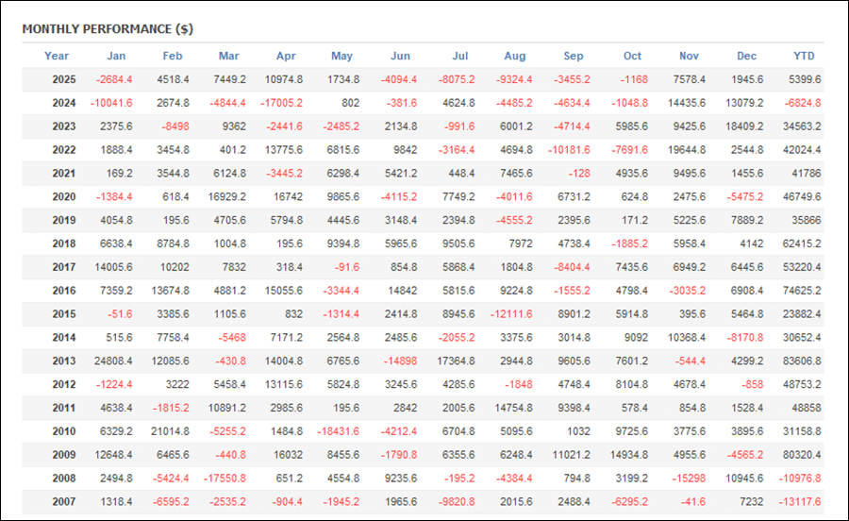The image size is (849, 521).
Task: Select the 2008 March value -17550.8
Action: point(225,479)
